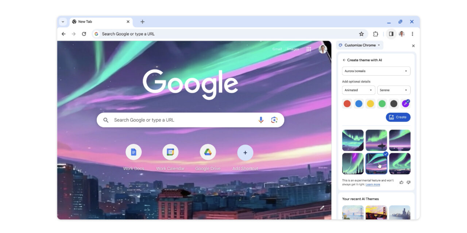467x233 pixels.
Task: Toggle the side panel icon
Action: coord(391,34)
